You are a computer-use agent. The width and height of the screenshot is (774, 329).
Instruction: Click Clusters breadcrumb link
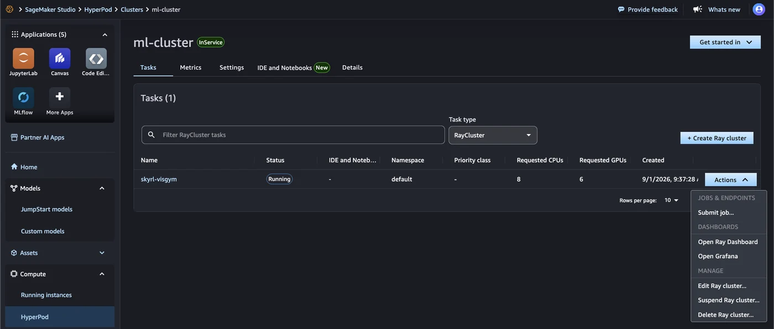point(132,9)
